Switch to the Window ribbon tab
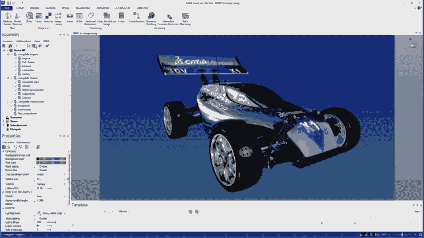 (x=142, y=8)
